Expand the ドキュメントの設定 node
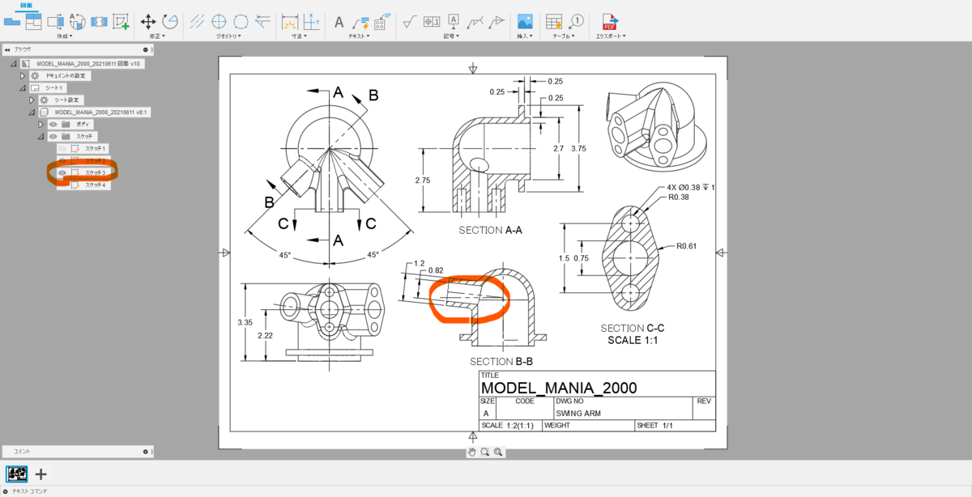This screenshot has height=497, width=972. point(23,76)
